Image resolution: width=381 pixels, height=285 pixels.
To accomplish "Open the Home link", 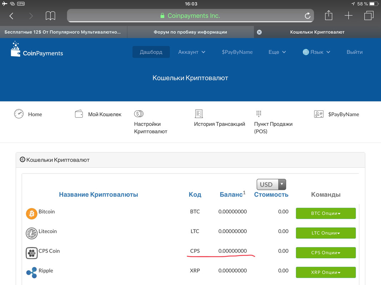I will (x=35, y=114).
